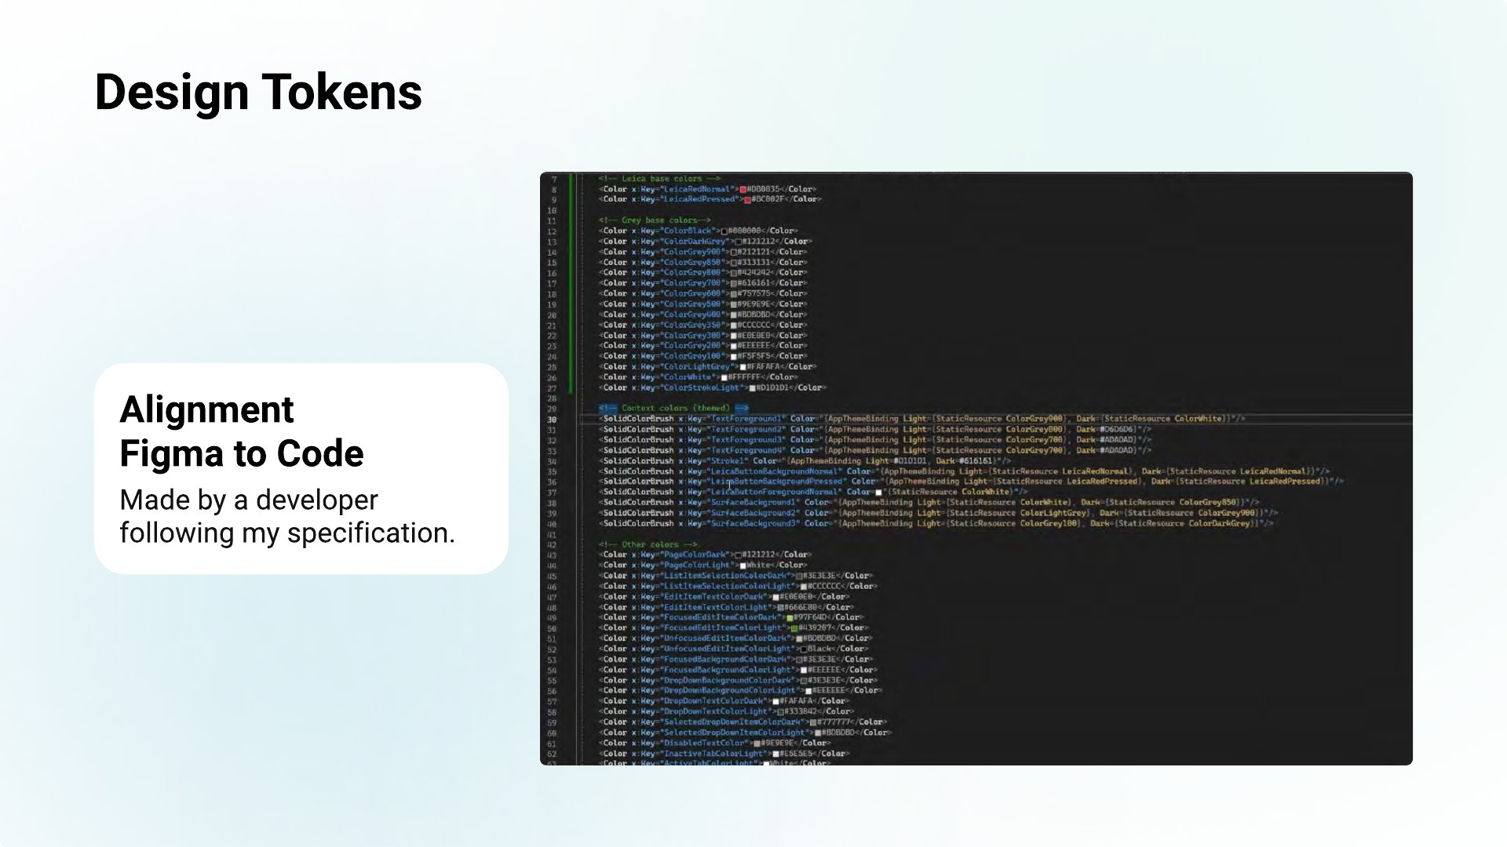Click the "ListItemSelectionColorLight" key name
1507x847 pixels.
pos(728,587)
